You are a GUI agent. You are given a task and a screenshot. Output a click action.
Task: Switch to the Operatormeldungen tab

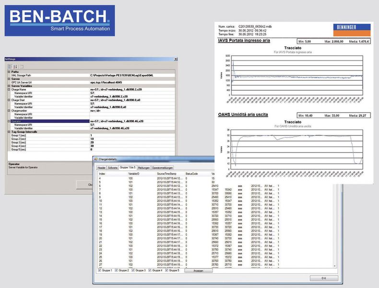tap(163, 168)
